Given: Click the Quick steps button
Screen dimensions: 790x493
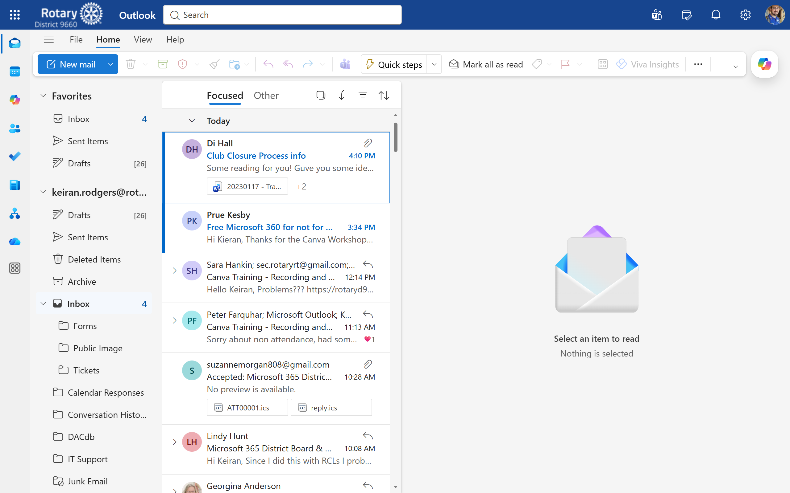Looking at the screenshot, I should coord(394,64).
